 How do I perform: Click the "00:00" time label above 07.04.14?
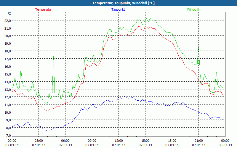[x=12, y=141]
